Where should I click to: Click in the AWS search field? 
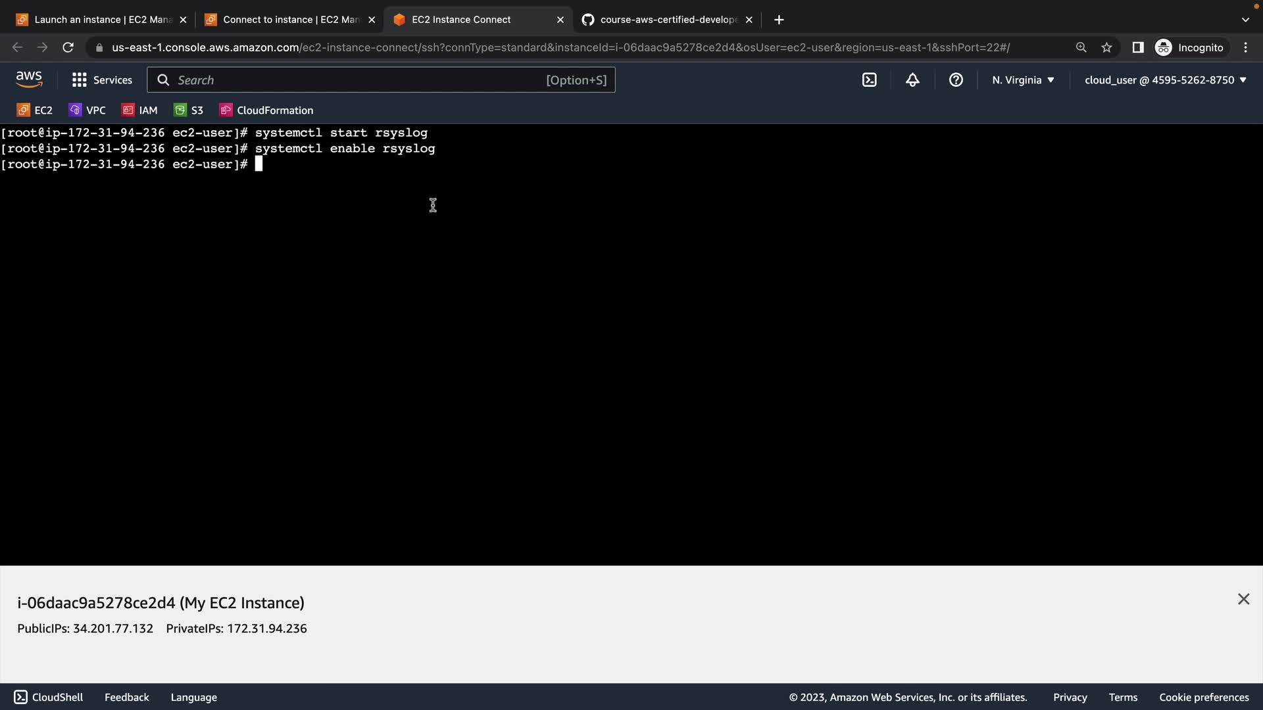(359, 80)
